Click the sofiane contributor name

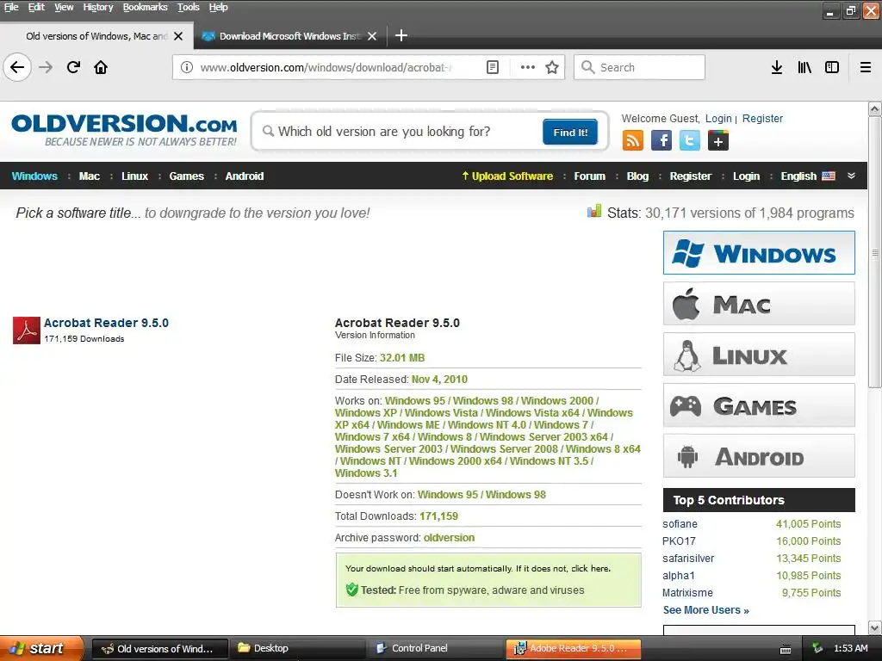point(680,524)
